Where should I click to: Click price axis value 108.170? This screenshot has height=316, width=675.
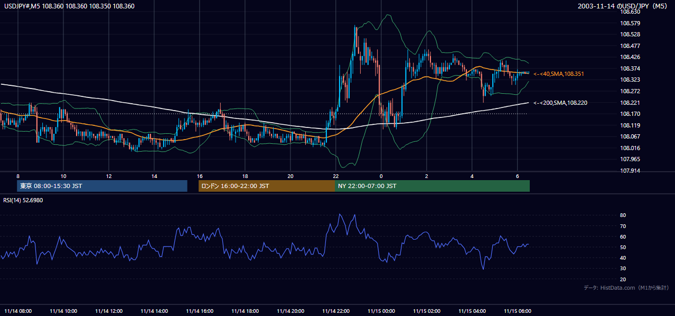tap(630, 114)
